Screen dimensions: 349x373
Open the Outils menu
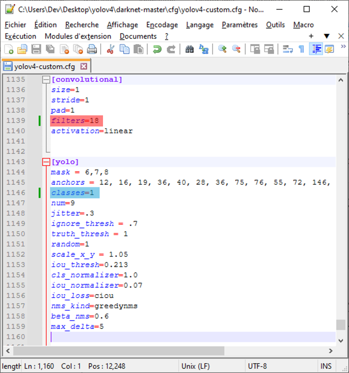coord(275,25)
